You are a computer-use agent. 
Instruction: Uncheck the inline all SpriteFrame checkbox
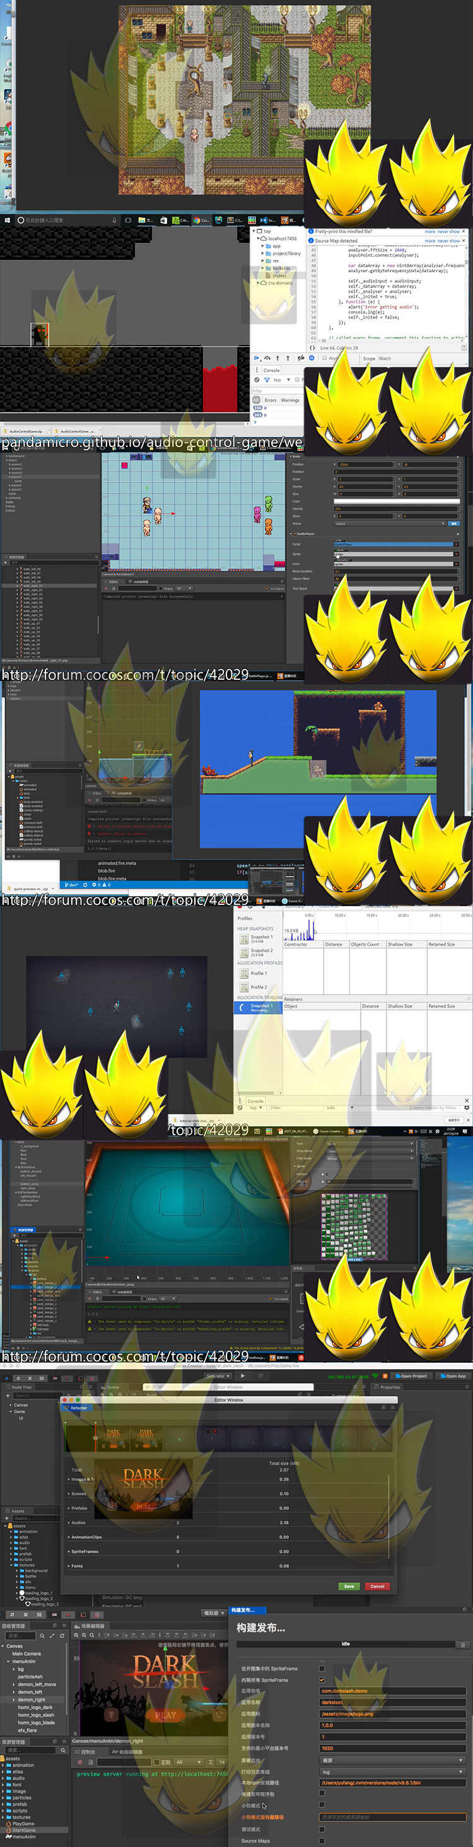pyautogui.click(x=322, y=1680)
